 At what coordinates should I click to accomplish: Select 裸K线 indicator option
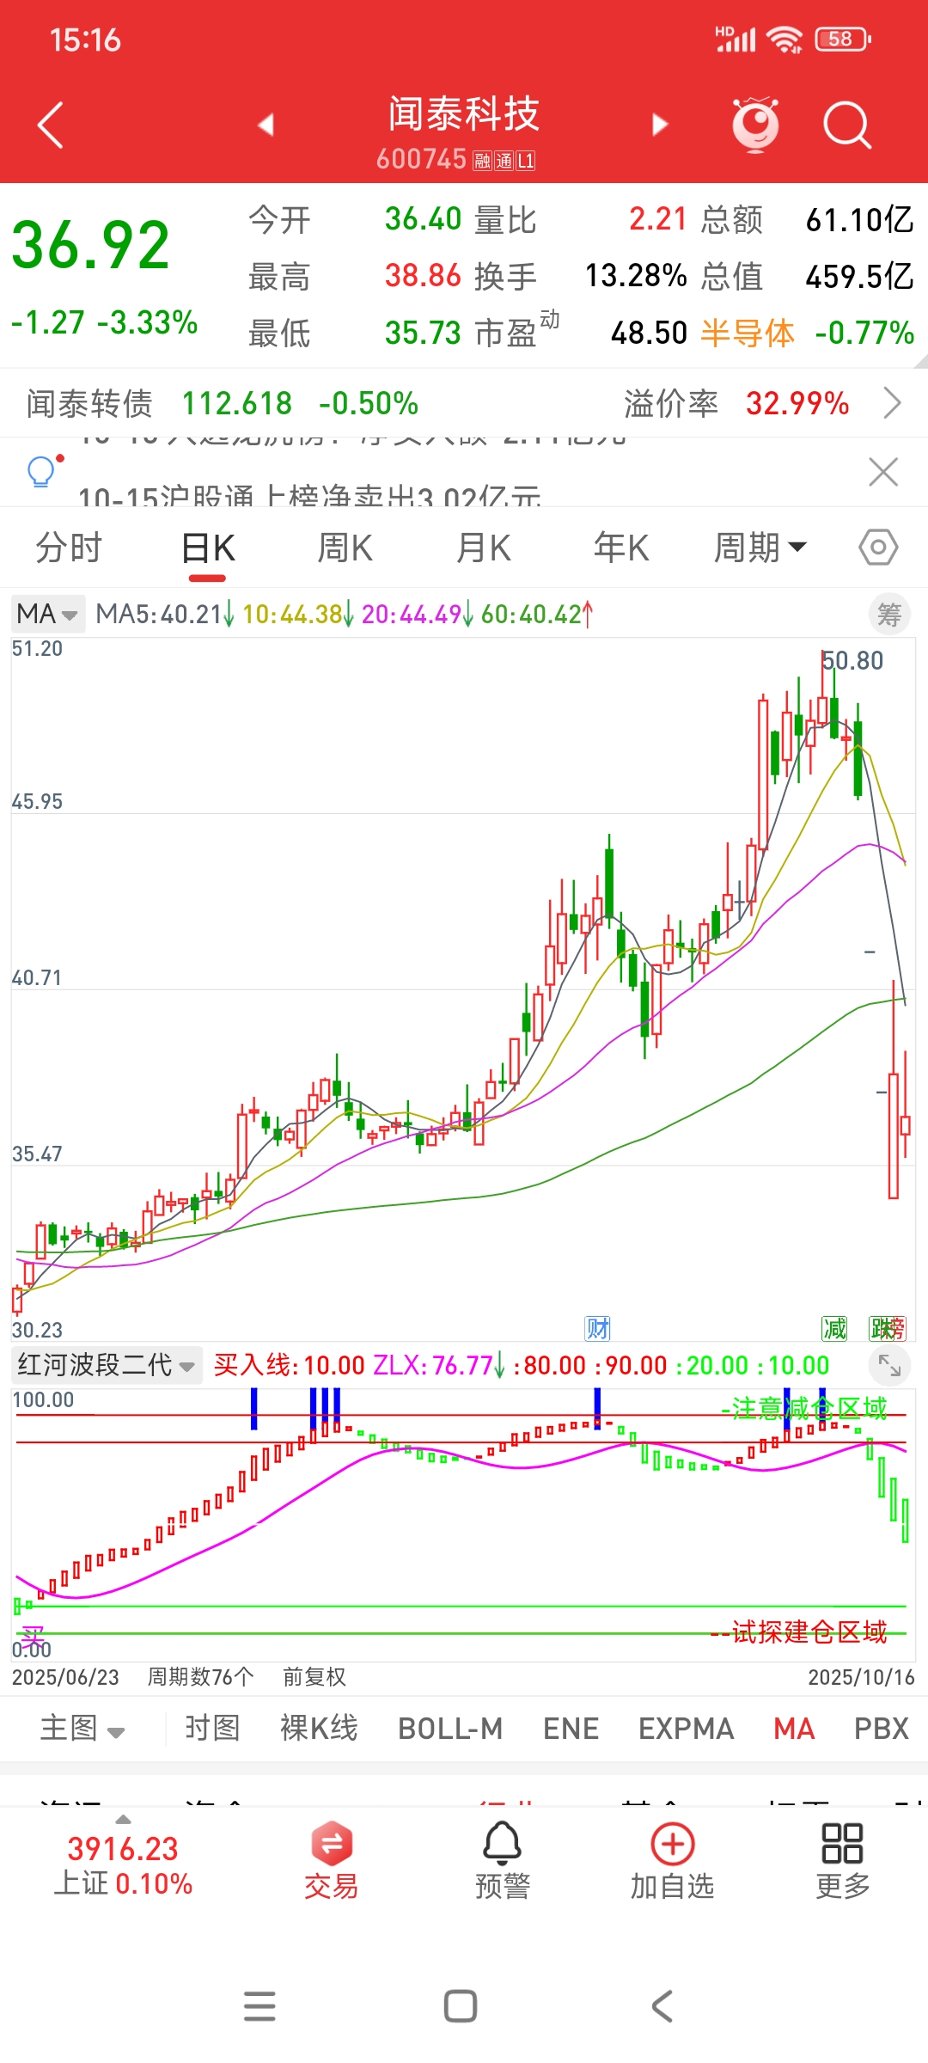[319, 1728]
